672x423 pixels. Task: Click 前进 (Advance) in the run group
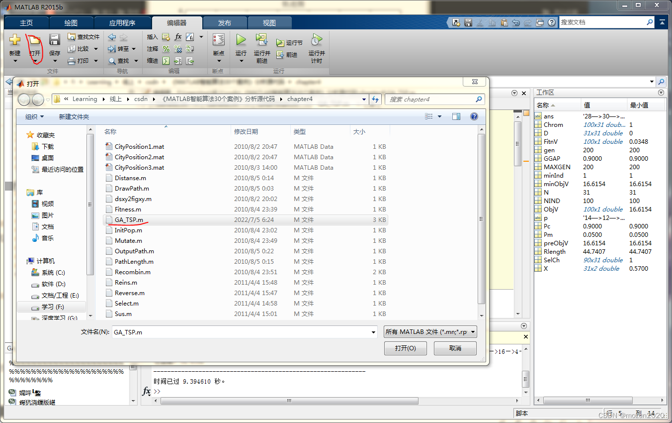pos(287,55)
